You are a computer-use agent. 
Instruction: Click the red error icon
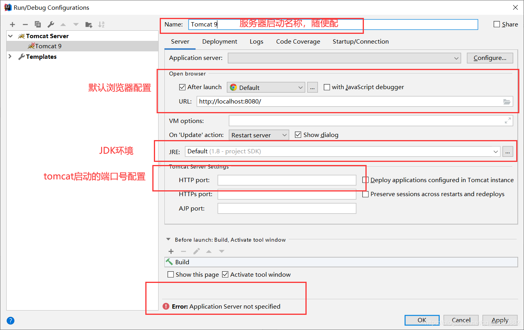pos(166,306)
